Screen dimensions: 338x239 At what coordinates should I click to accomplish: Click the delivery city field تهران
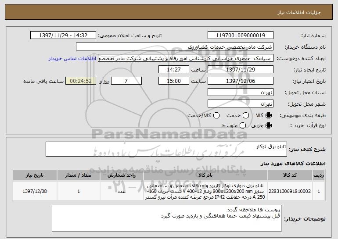pyautogui.click(x=241, y=104)
